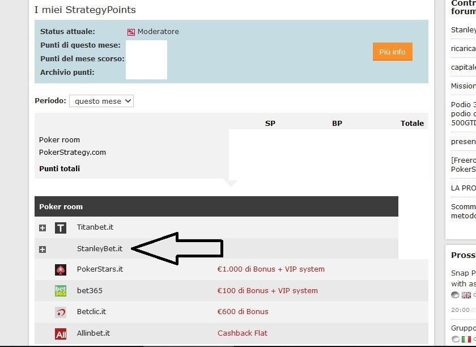Click the UK flag under Snap P session
This screenshot has height=347, width=476.
pyautogui.click(x=466, y=295)
